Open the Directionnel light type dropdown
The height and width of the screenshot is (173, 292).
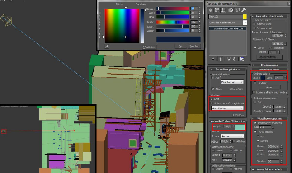point(232,82)
